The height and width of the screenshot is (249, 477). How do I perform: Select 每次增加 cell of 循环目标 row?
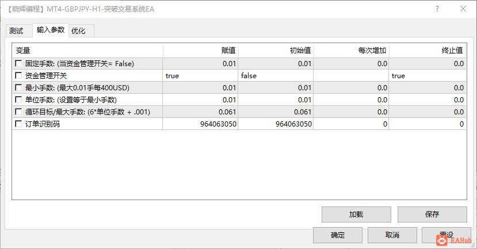(x=352, y=112)
